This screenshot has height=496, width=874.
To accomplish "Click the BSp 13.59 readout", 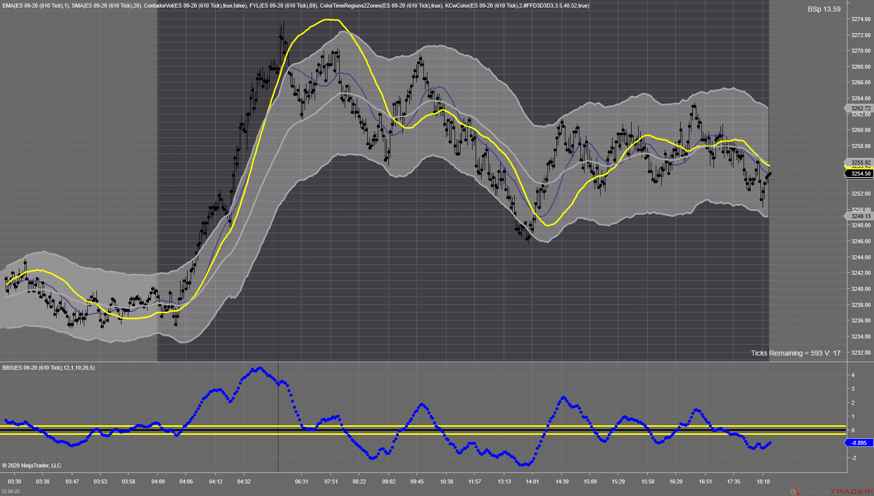I will (x=824, y=10).
